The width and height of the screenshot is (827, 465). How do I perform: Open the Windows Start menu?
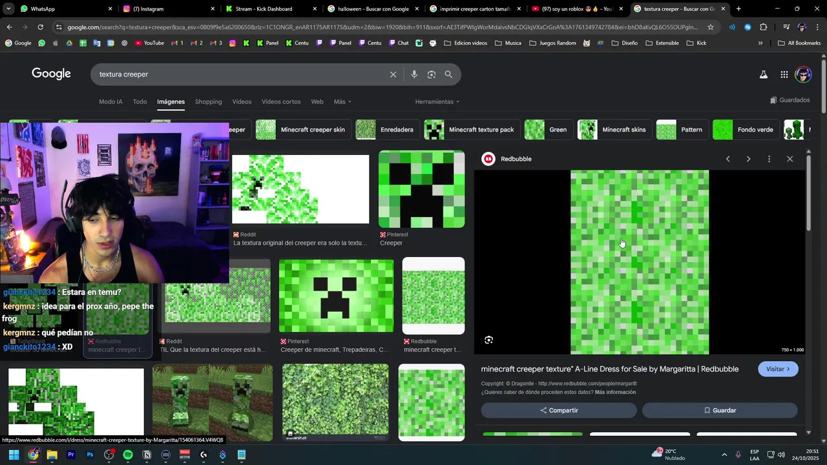coord(14,455)
